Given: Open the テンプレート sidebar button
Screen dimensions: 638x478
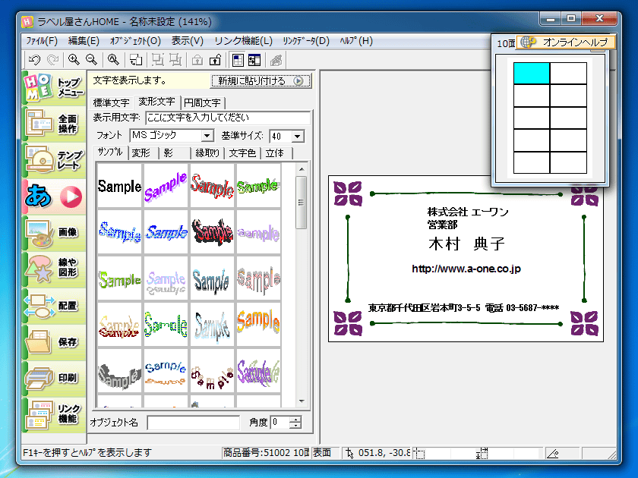Looking at the screenshot, I should [x=54, y=160].
